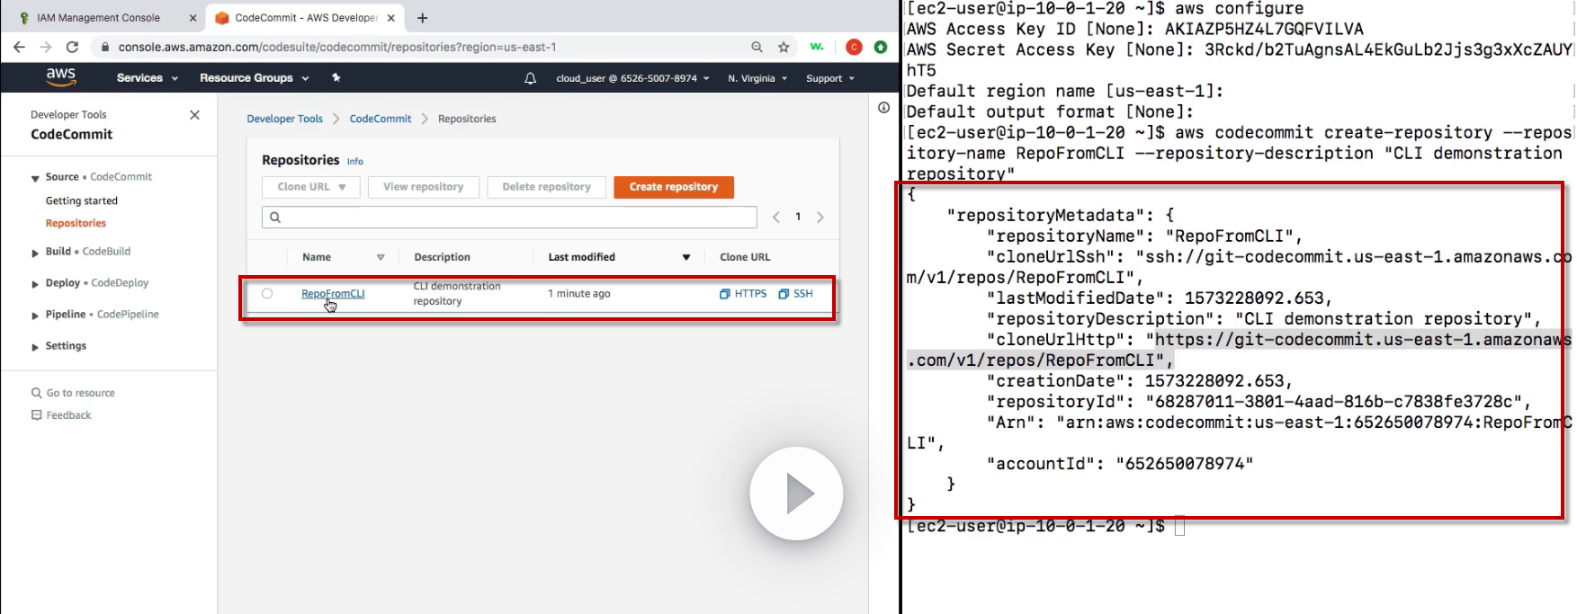1577x614 pixels.
Task: Close the CodeCommit browser tab
Action: (390, 18)
